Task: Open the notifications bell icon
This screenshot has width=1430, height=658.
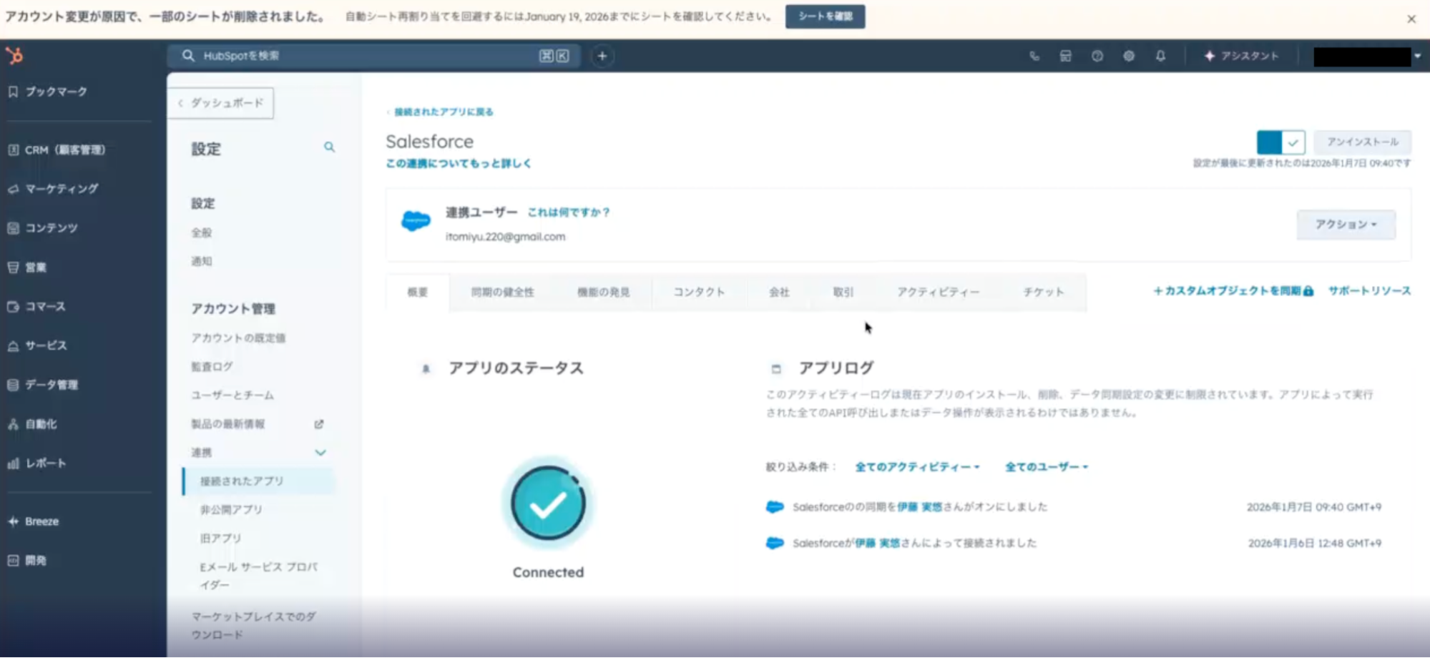Action: tap(1160, 56)
